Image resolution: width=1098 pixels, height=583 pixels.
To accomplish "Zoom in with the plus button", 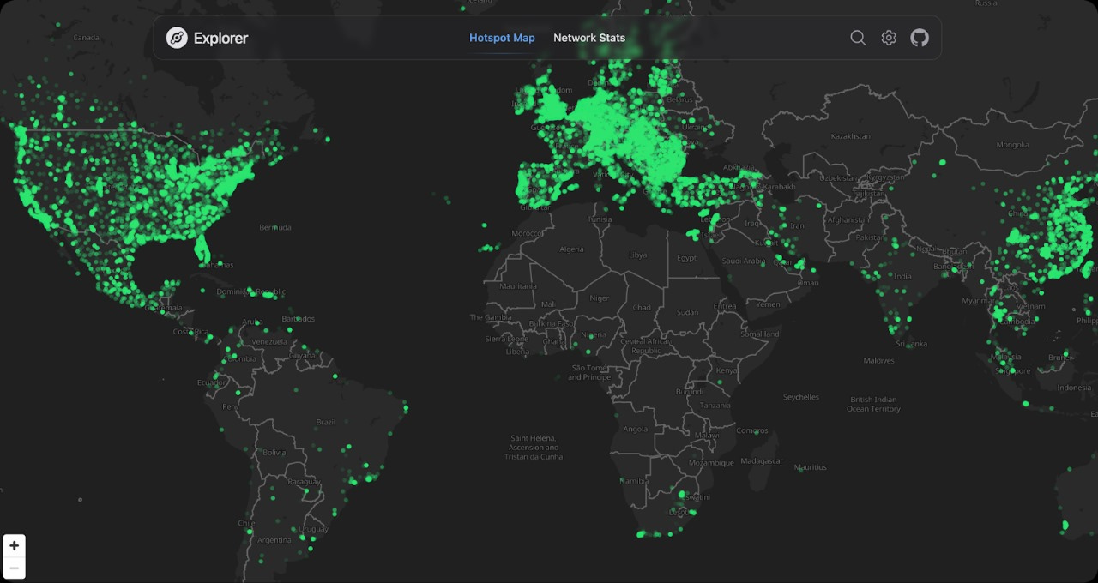I will tap(15, 545).
